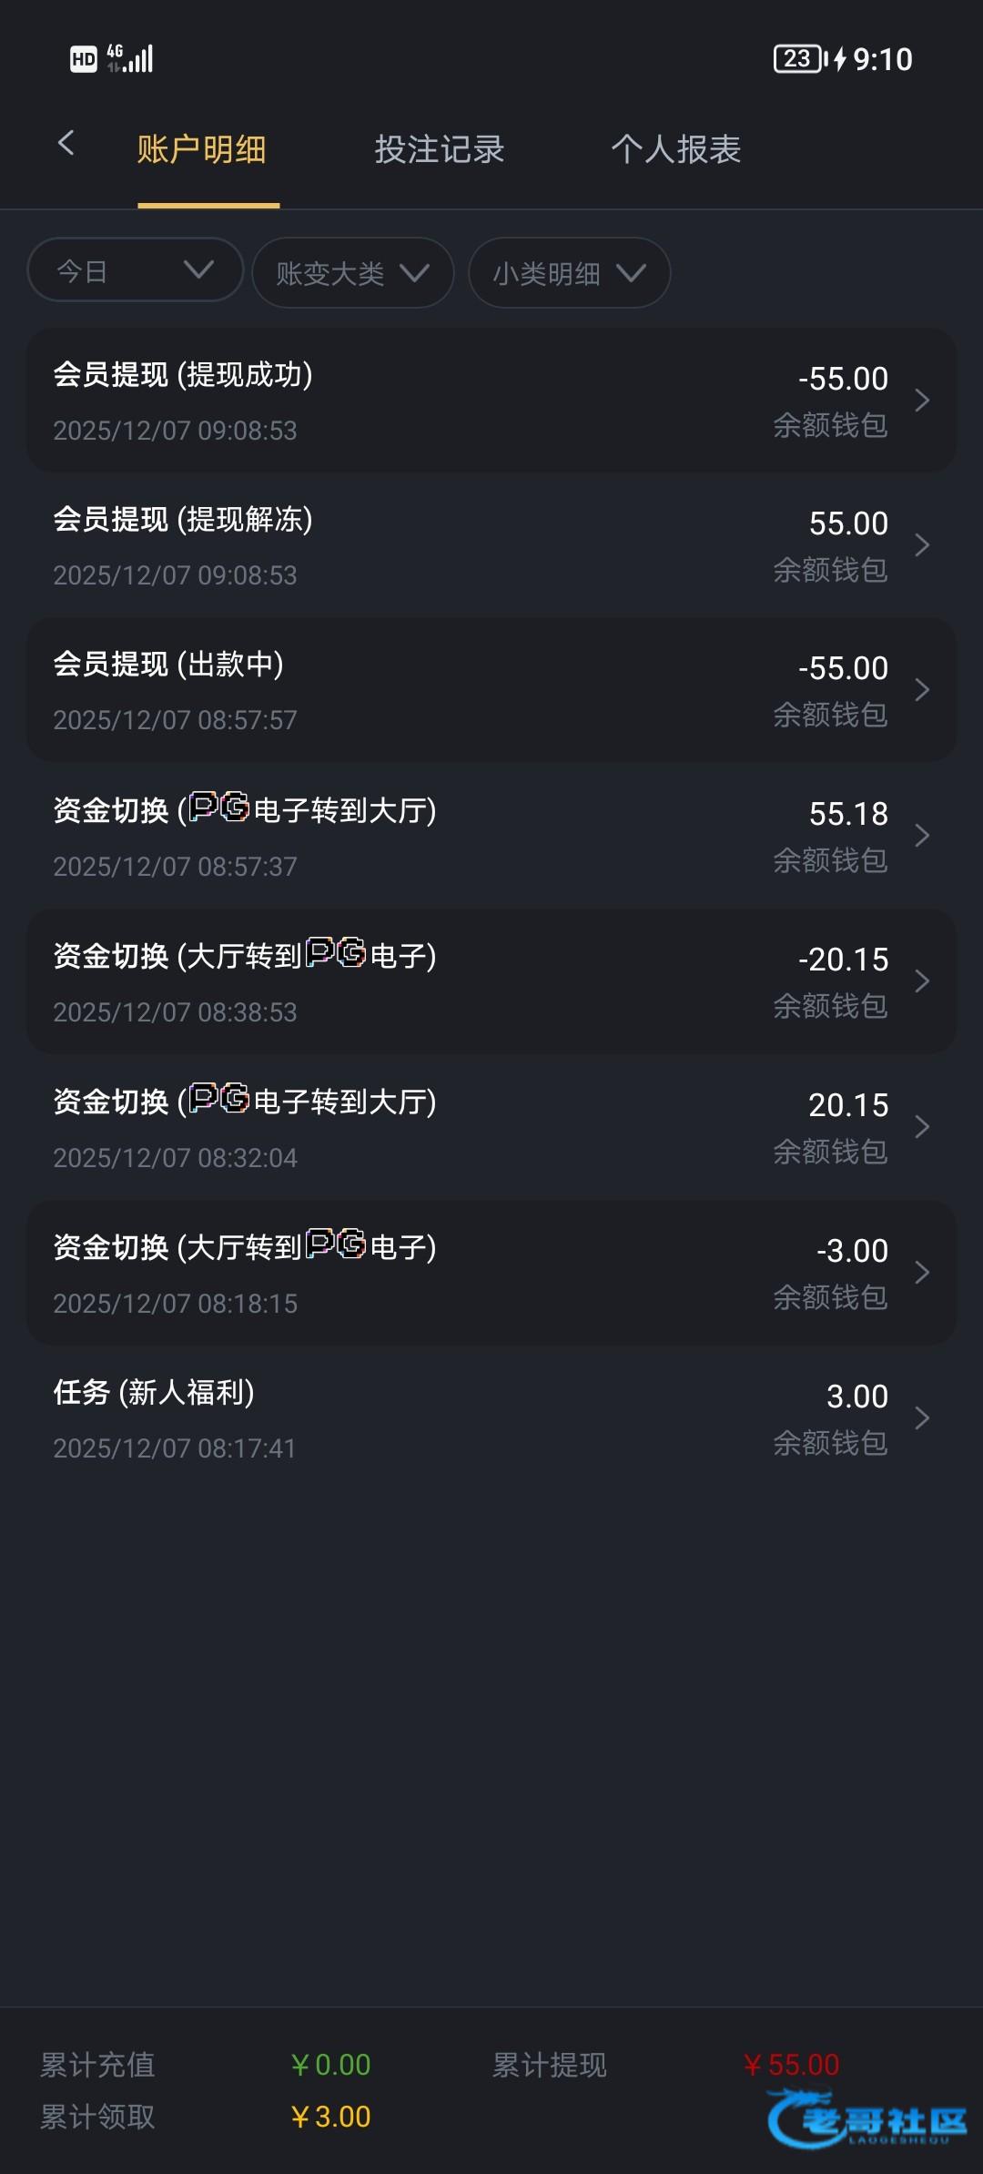Tap the 老哥社区 watermark logo
Image resolution: width=983 pixels, height=2174 pixels.
[866, 2118]
